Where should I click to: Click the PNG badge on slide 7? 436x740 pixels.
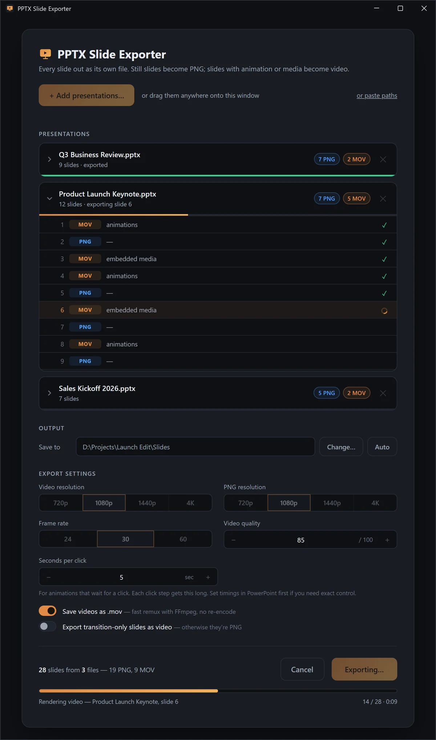(85, 327)
